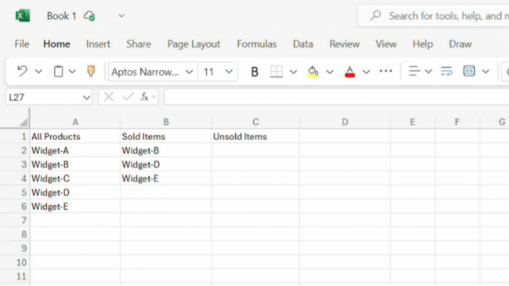
Task: Click the Cancel X formula icon
Action: (x=109, y=97)
